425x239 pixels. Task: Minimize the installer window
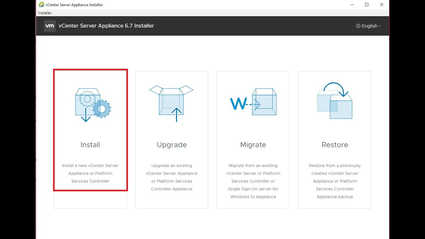(352, 5)
